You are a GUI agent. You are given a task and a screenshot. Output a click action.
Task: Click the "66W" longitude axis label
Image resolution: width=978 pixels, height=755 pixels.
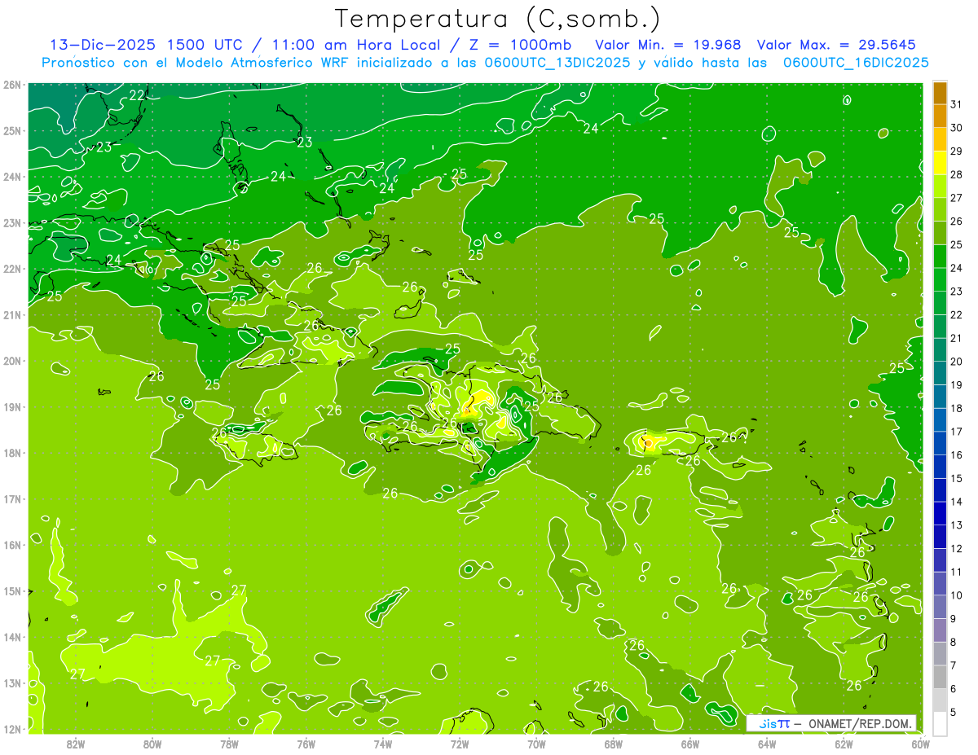690,743
